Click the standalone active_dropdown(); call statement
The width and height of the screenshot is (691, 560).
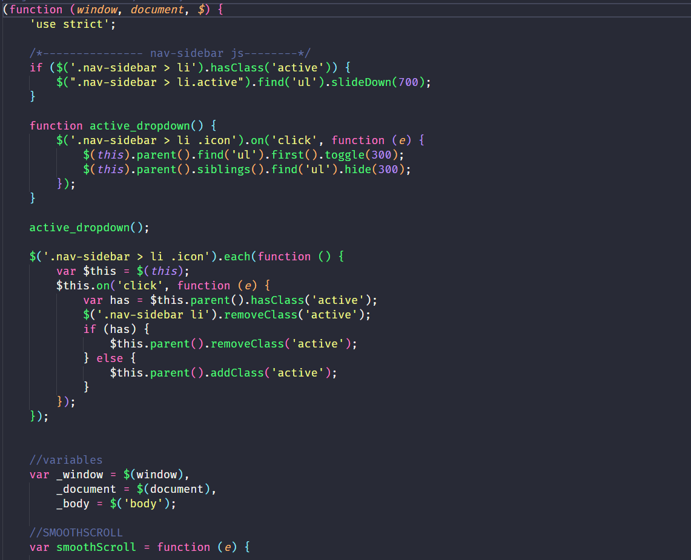pos(89,228)
